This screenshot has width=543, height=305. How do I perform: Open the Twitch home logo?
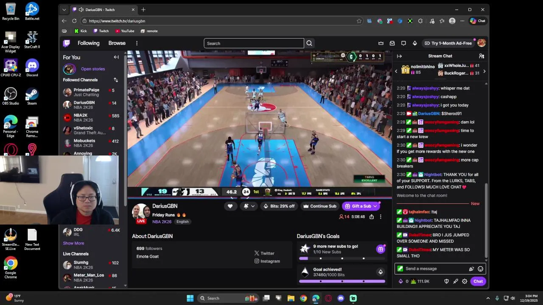[67, 43]
